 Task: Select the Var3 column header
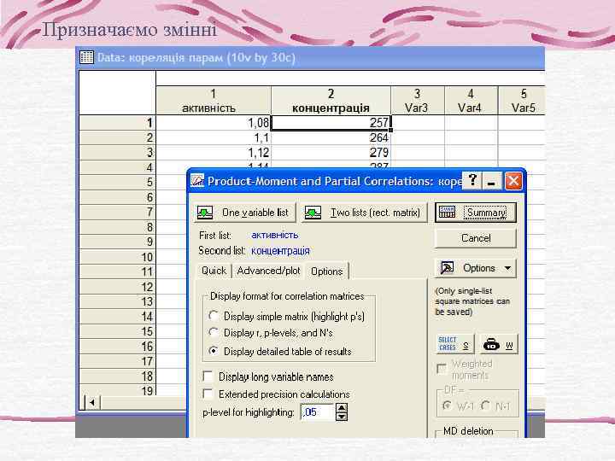(418, 101)
